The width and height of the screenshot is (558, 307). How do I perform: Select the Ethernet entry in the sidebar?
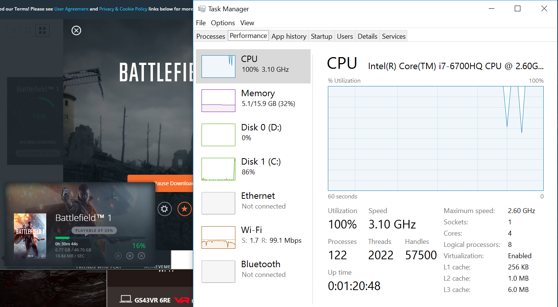pyautogui.click(x=253, y=203)
